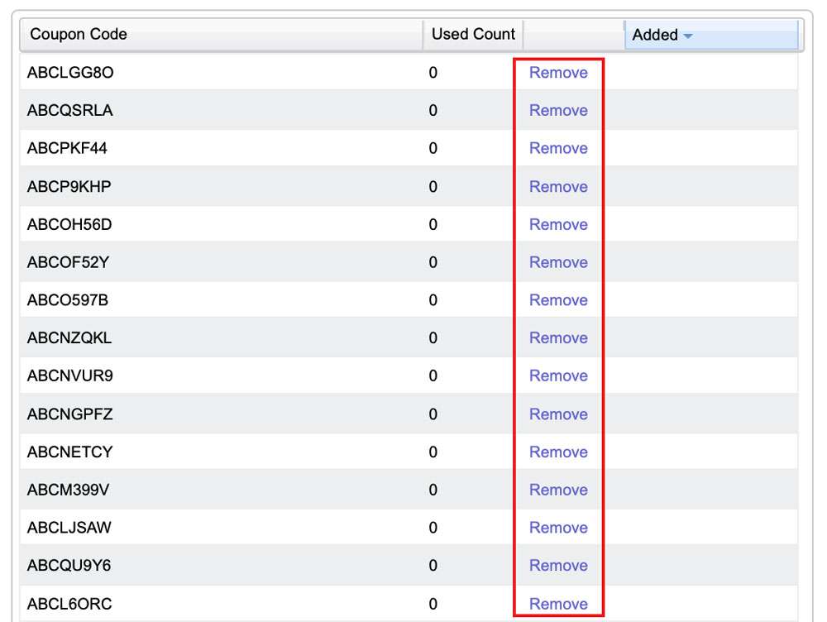Screen dimensions: 827x622
Task: Click used count 0 for ABCOF52Y
Action: pyautogui.click(x=433, y=263)
